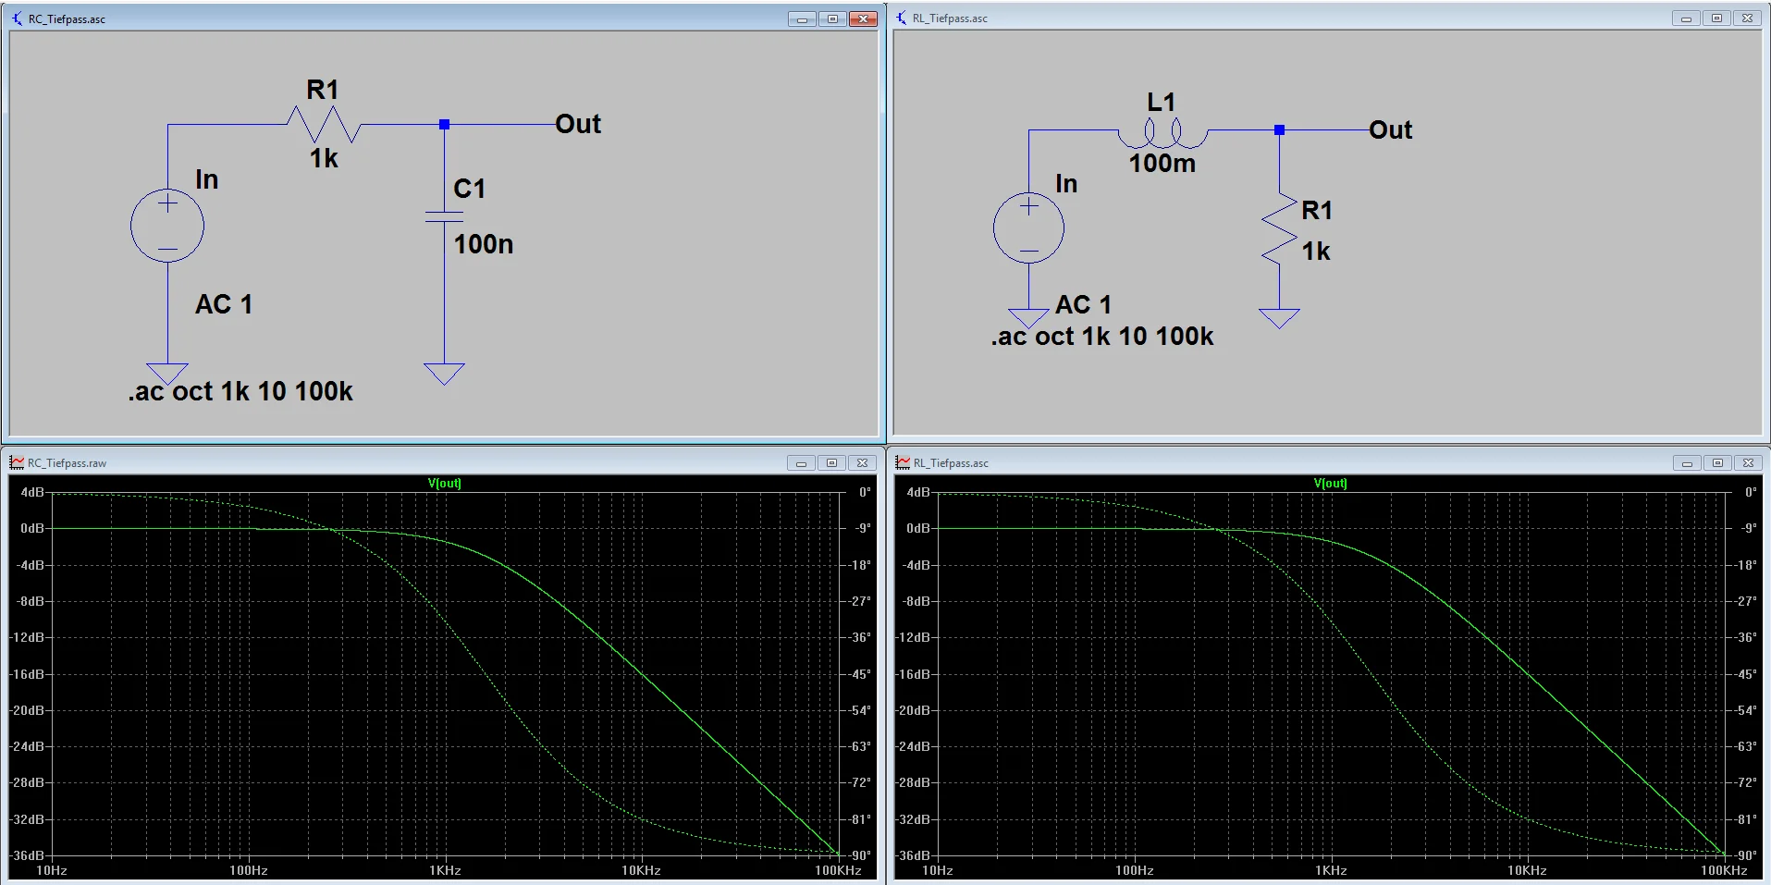Screen dimensions: 1771x885
Task: Click the inductor L1 symbol in the RL schematic
Action: pyautogui.click(x=1162, y=135)
